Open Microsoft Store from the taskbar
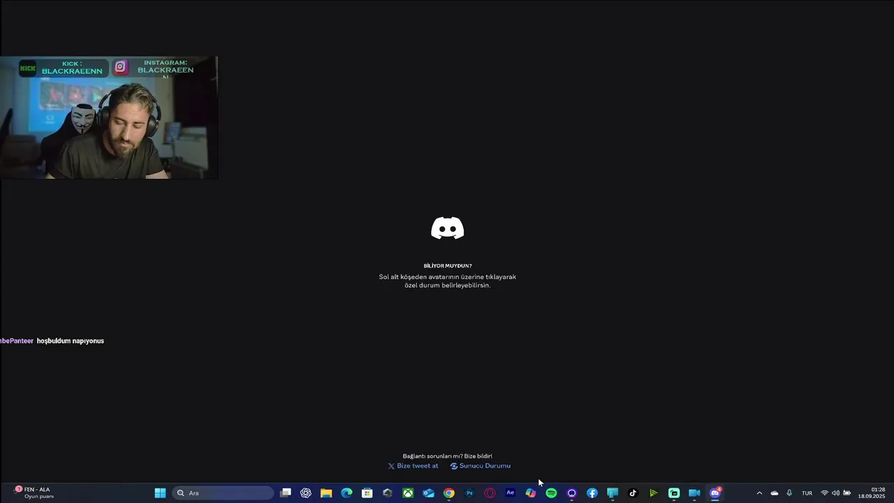The image size is (894, 503). [x=367, y=493]
